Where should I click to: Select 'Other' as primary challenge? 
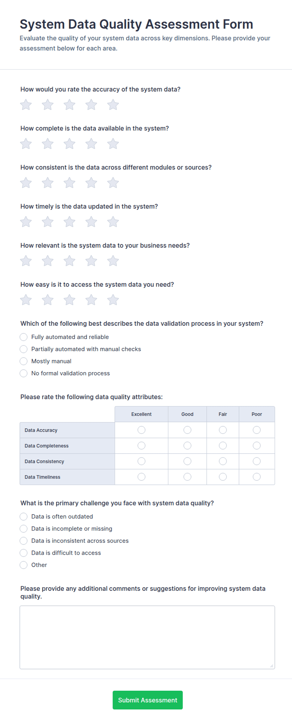coord(24,565)
